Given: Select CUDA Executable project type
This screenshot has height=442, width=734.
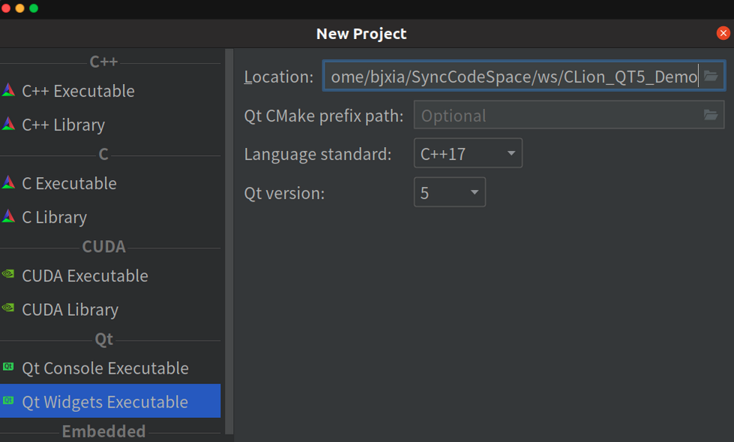Looking at the screenshot, I should (x=85, y=275).
